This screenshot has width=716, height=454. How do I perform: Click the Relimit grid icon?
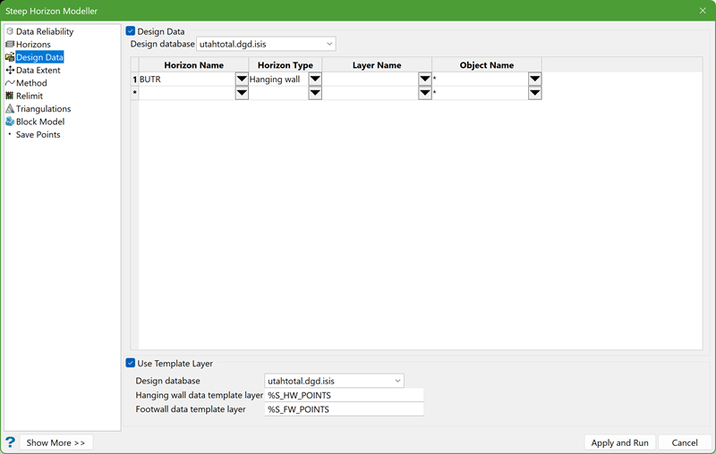pyautogui.click(x=10, y=96)
